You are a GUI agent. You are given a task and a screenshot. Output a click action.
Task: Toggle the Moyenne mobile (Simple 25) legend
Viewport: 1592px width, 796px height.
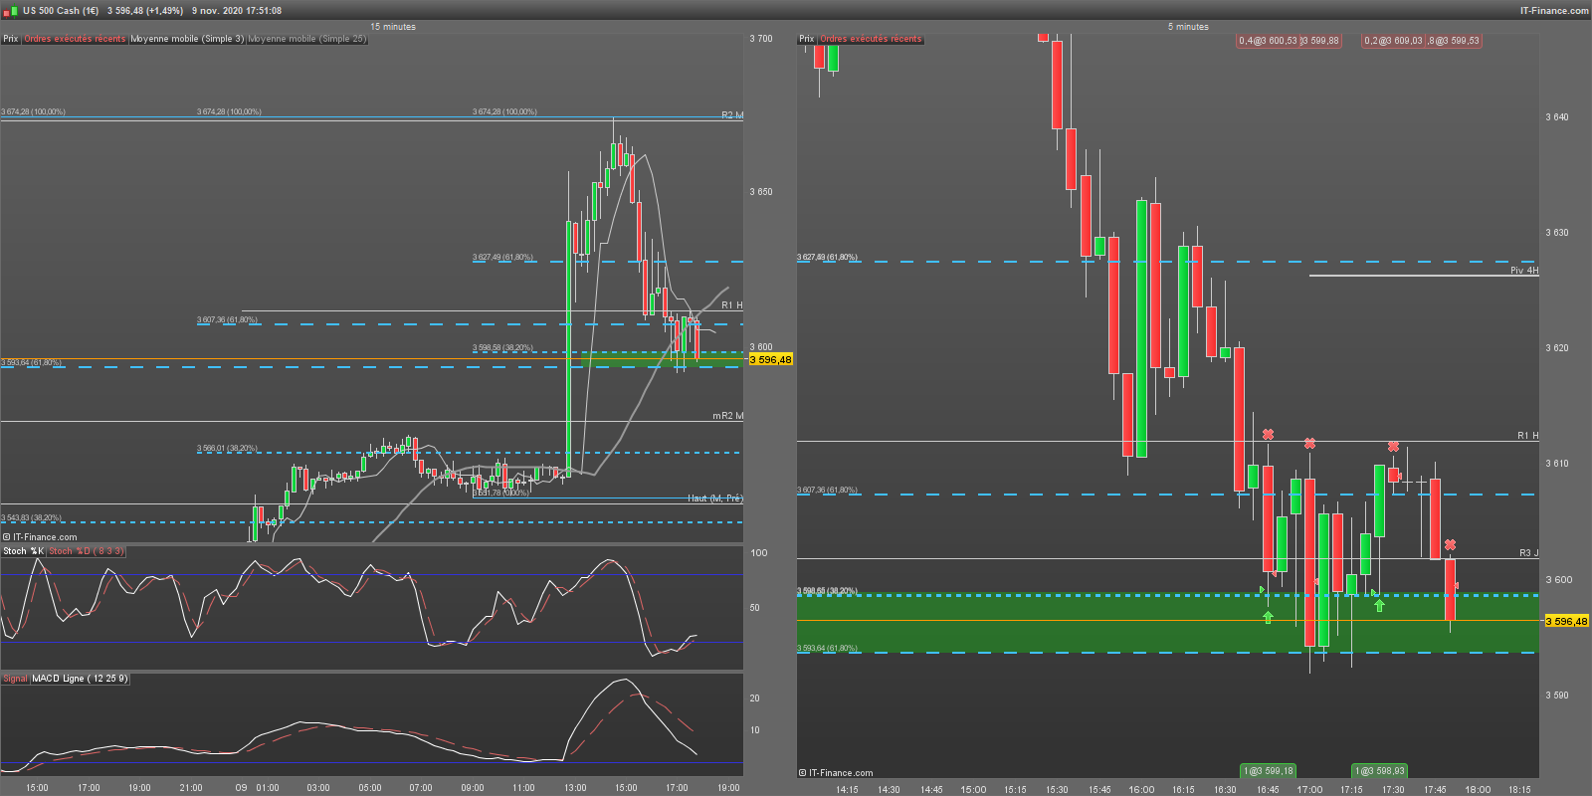tap(307, 39)
